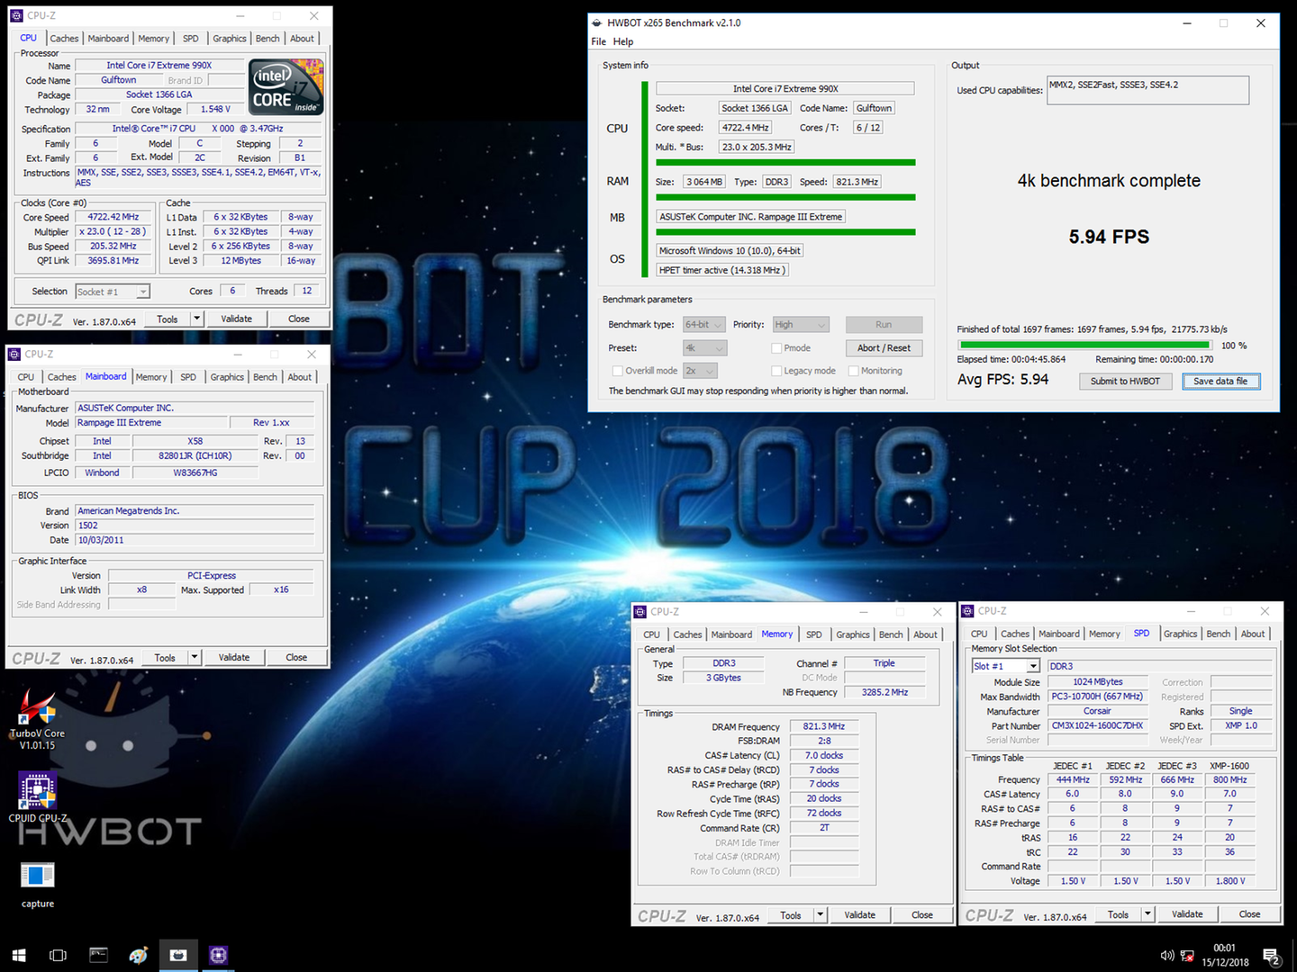Click the Intel Core i7 logo image
The height and width of the screenshot is (972, 1297).
coord(287,86)
